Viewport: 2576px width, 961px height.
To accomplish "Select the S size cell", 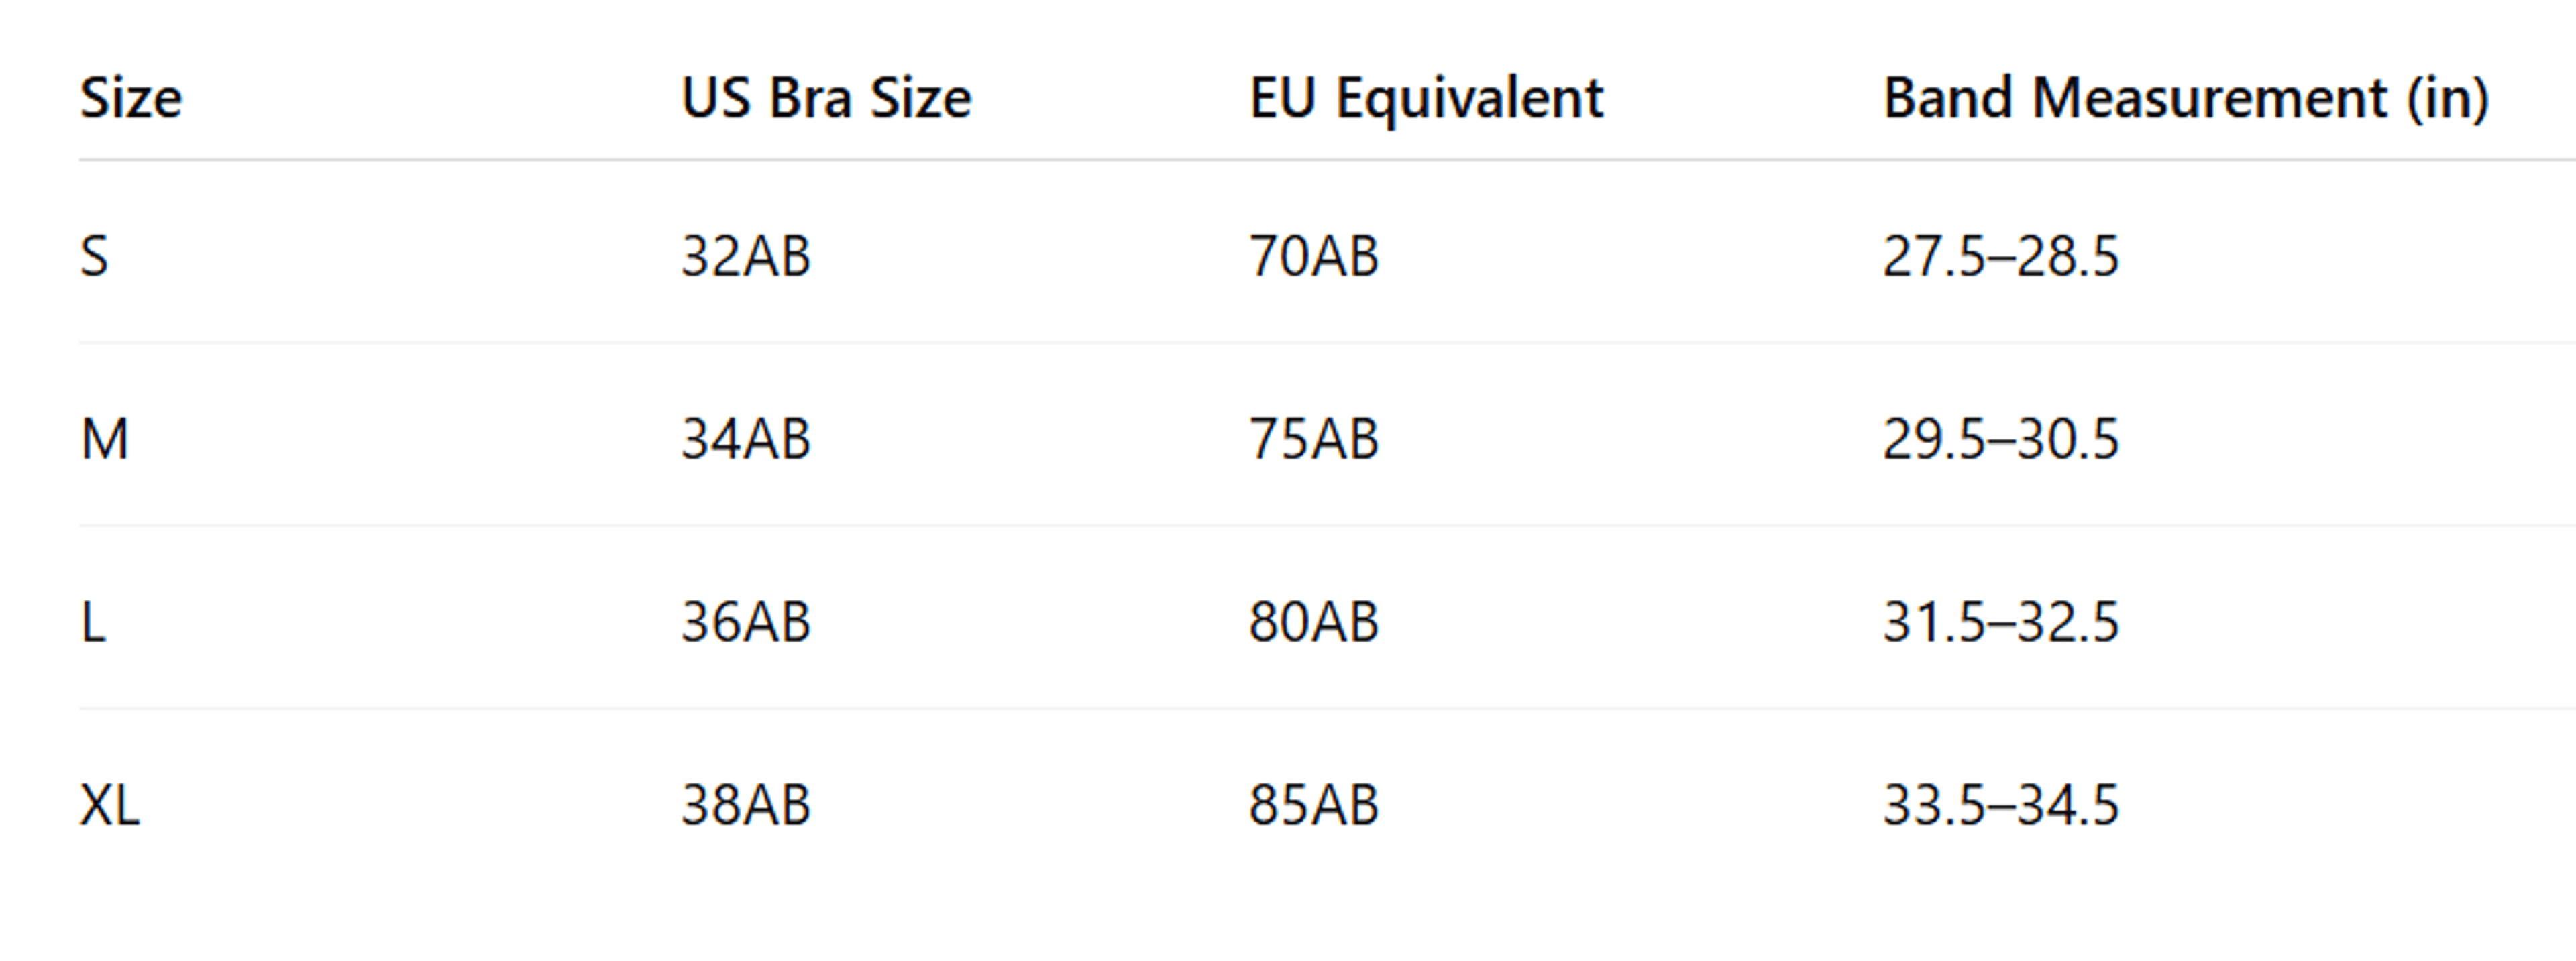I will click(x=94, y=256).
